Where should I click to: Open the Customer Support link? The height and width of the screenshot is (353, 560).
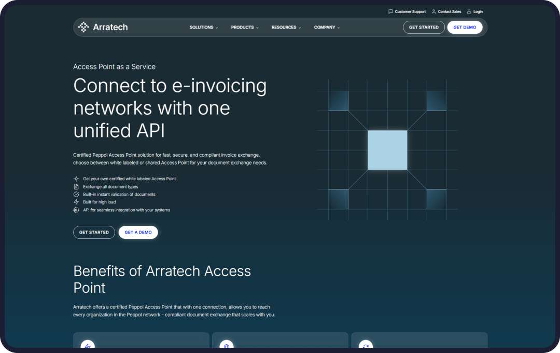point(407,12)
